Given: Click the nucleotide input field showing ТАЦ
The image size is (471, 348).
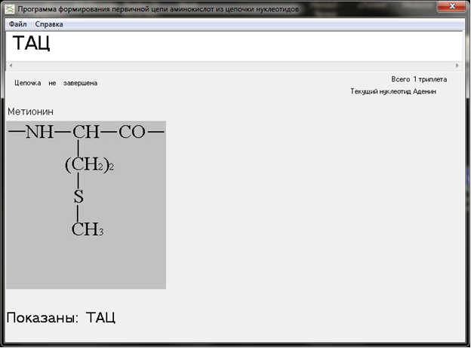Looking at the screenshot, I should (234, 47).
